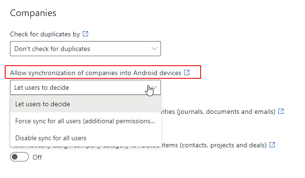Click the items (contacts, projects and deals) text
305x178 pixels.
click(214, 145)
